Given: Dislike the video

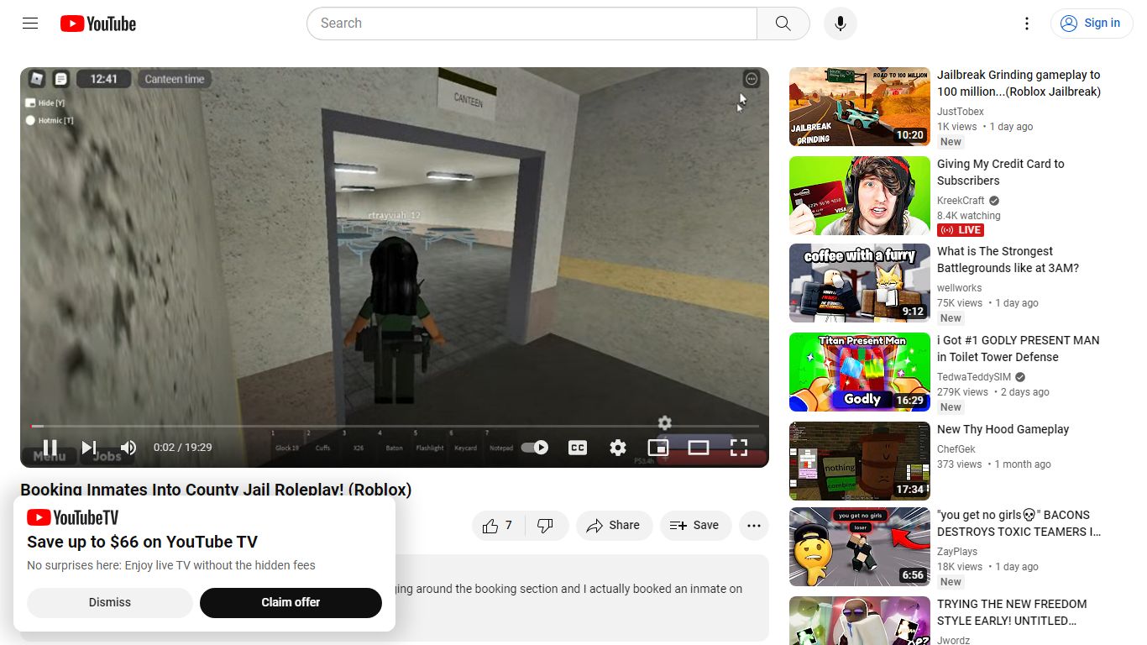Looking at the screenshot, I should tap(546, 526).
